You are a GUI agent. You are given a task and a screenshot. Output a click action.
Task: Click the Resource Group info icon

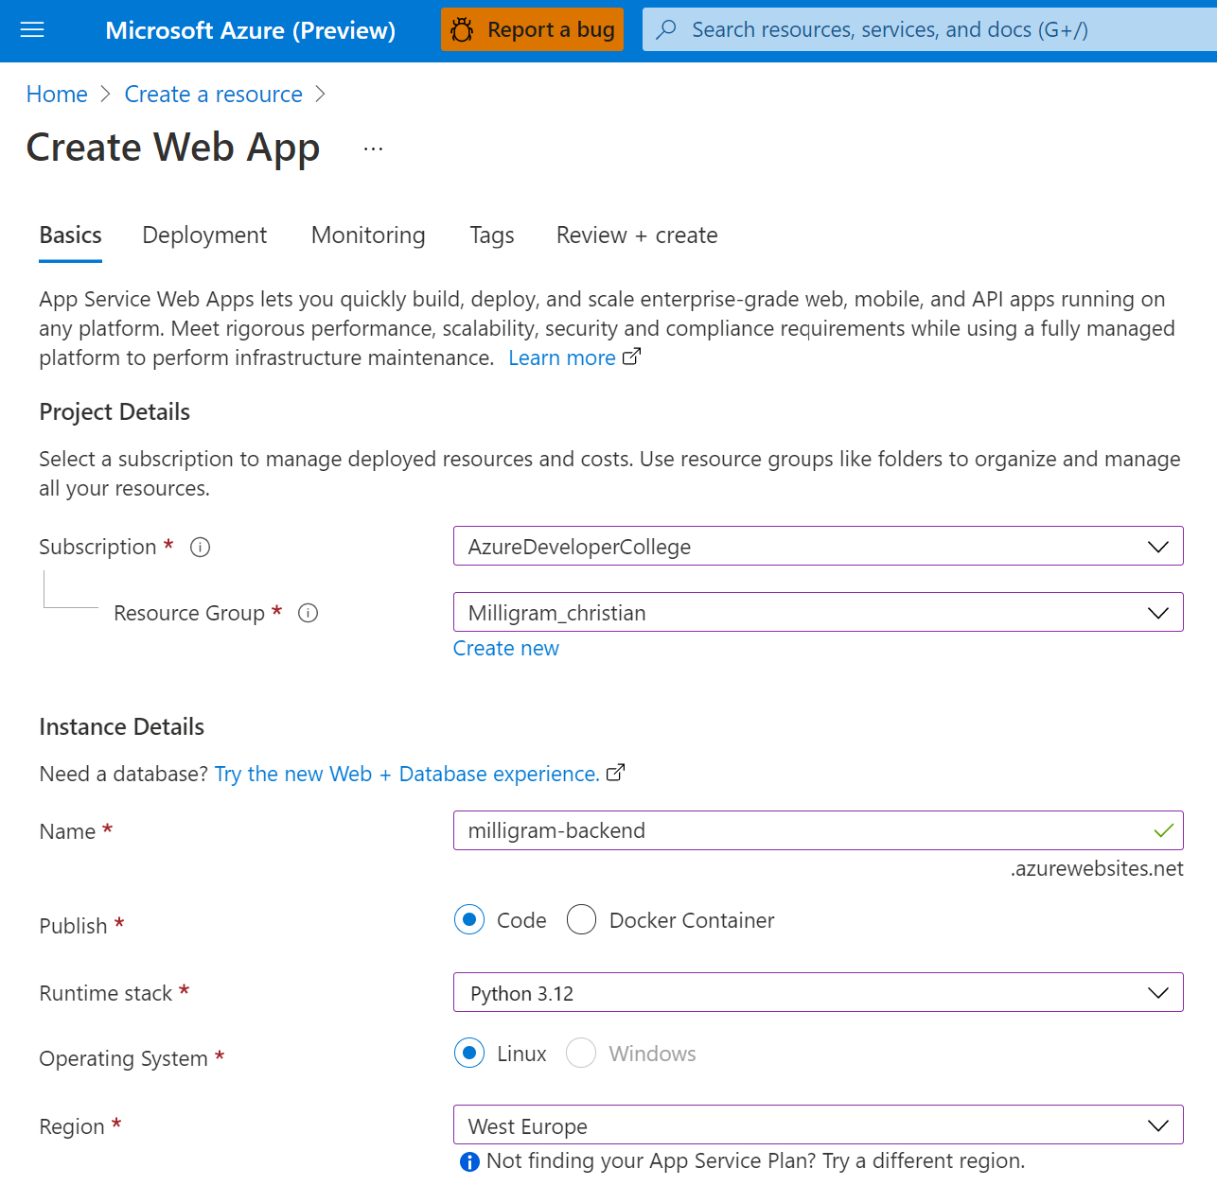308,614
